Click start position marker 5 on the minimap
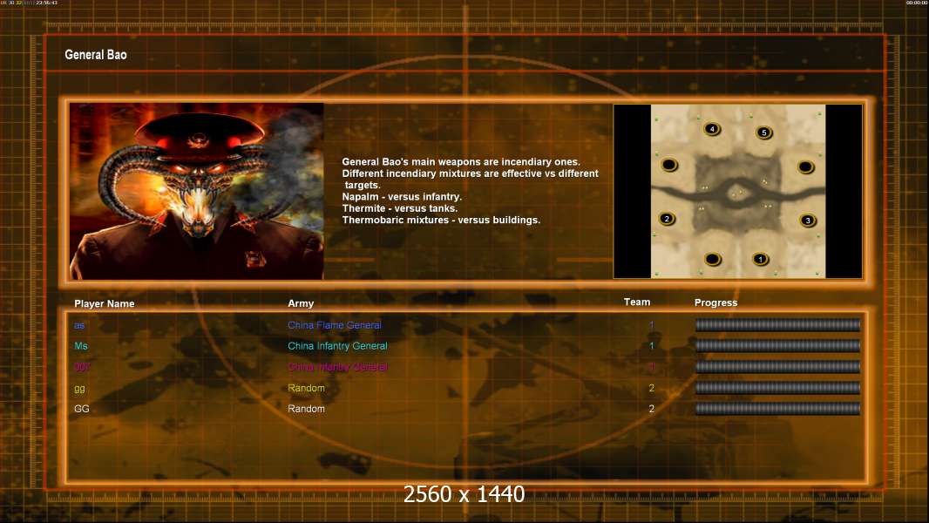Image resolution: width=929 pixels, height=523 pixels. (763, 132)
